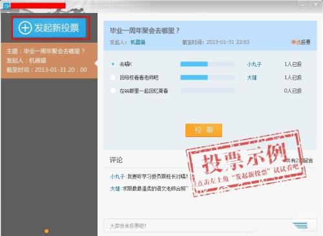Image resolution: width=323 pixels, height=236 pixels.
Task: Click commenter name 大雄 in comments
Action: click(x=115, y=189)
